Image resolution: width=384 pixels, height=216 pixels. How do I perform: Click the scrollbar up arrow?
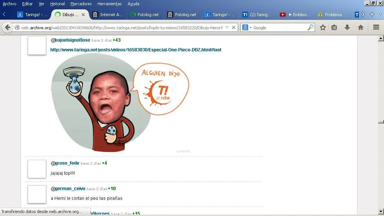pyautogui.click(x=381, y=38)
